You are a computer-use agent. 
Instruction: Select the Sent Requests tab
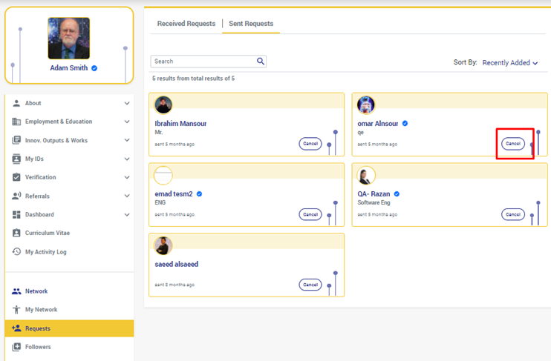point(251,24)
